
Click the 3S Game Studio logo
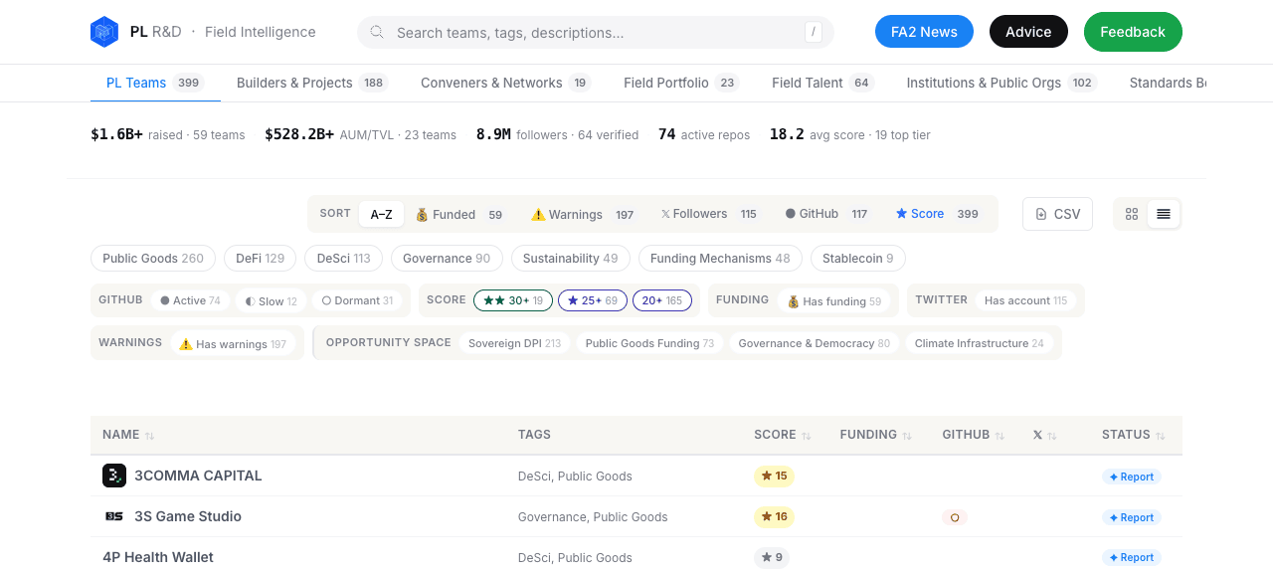click(114, 516)
